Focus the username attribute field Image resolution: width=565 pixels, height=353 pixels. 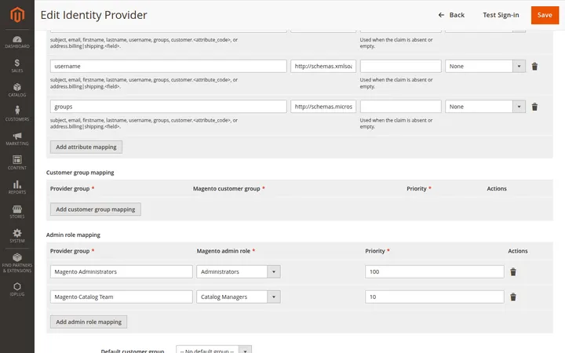tap(168, 66)
